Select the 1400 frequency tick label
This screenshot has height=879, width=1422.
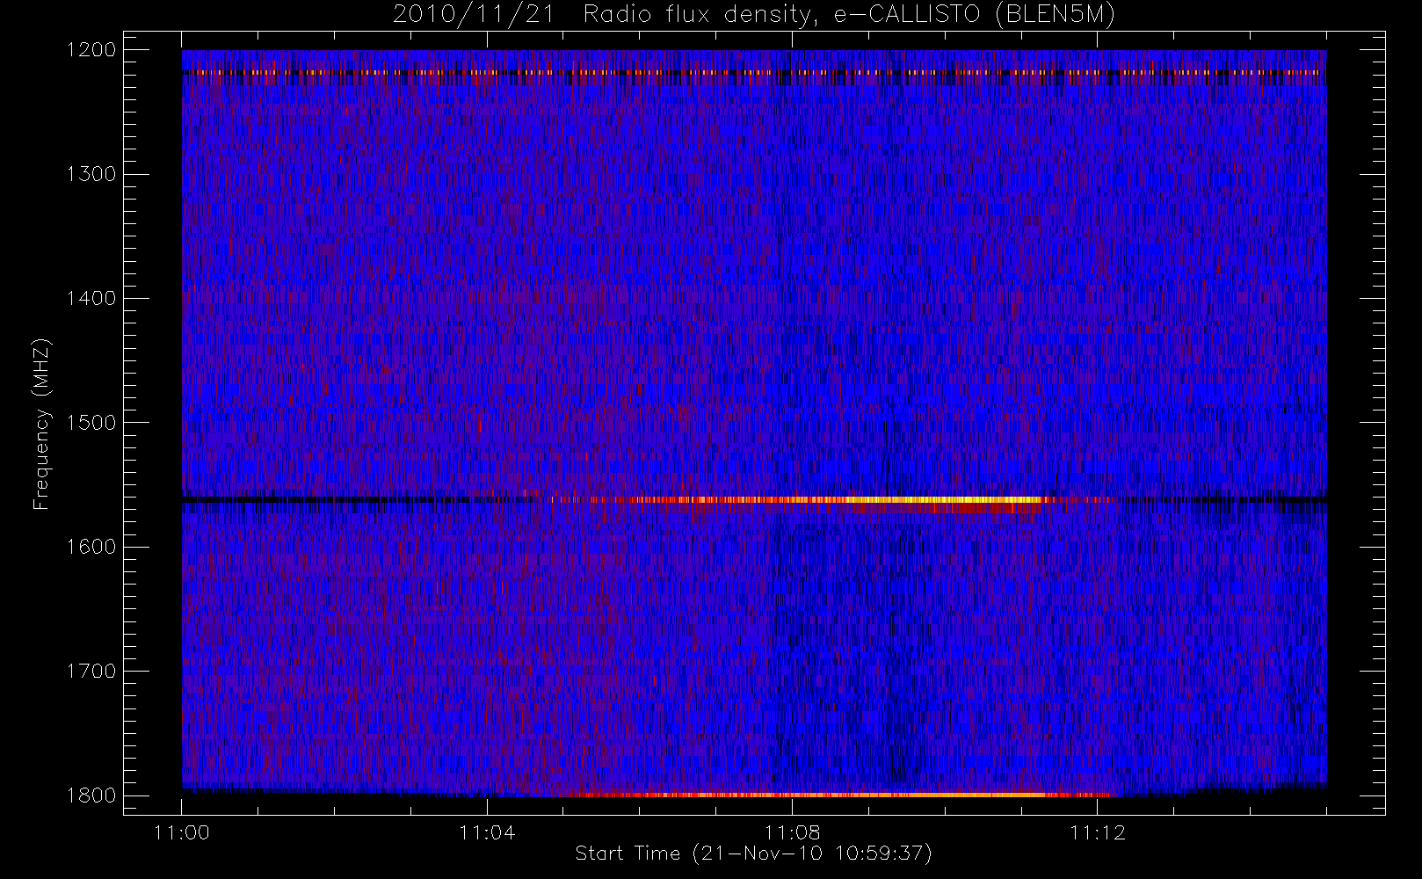point(91,298)
